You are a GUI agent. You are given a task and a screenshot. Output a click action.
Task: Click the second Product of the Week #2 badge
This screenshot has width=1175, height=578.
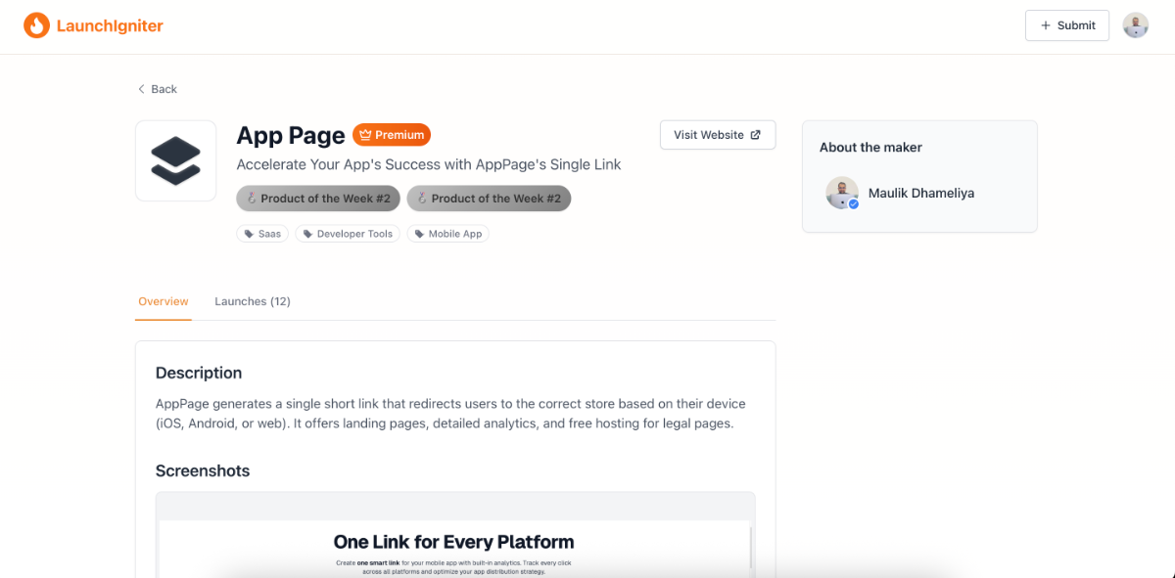point(489,198)
